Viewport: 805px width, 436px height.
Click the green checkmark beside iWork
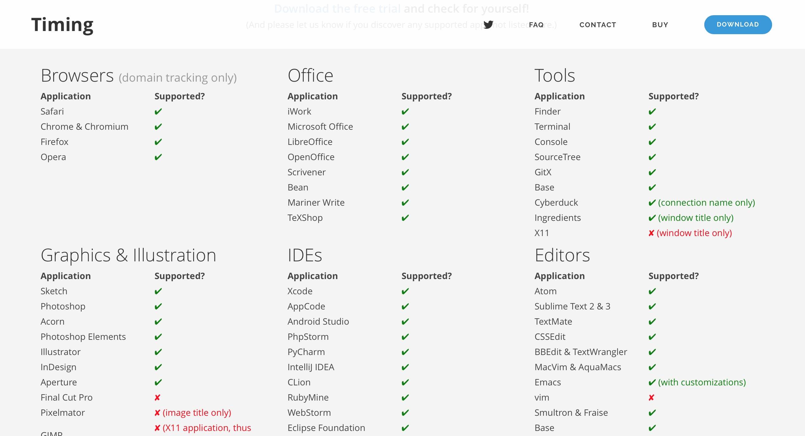405,111
